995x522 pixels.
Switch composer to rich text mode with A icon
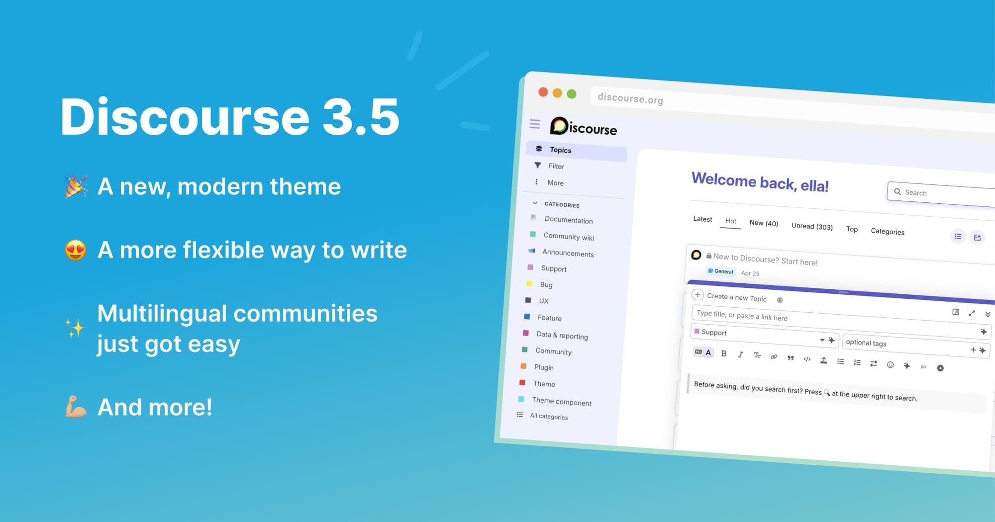708,352
